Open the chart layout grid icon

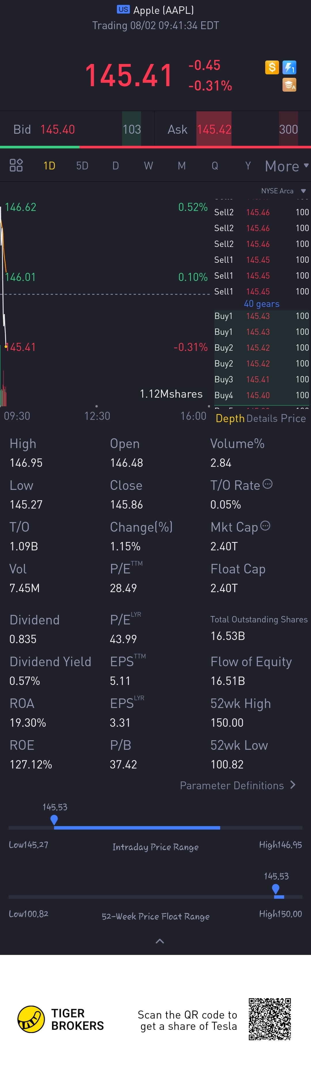tap(16, 165)
